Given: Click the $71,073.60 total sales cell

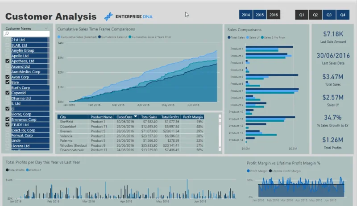Looking at the screenshot, I should pyautogui.click(x=149, y=131).
